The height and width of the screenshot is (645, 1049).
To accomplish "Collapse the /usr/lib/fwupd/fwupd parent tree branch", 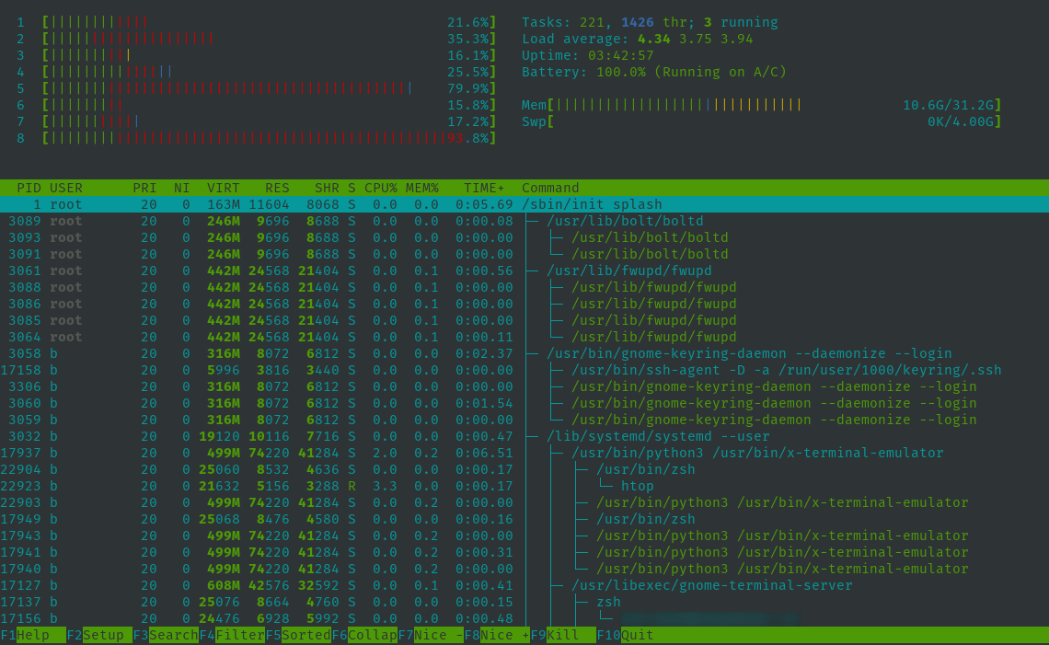I will [x=628, y=271].
